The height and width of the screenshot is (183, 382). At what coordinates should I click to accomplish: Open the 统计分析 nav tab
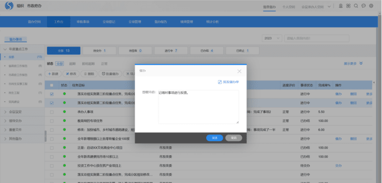[x=212, y=22]
